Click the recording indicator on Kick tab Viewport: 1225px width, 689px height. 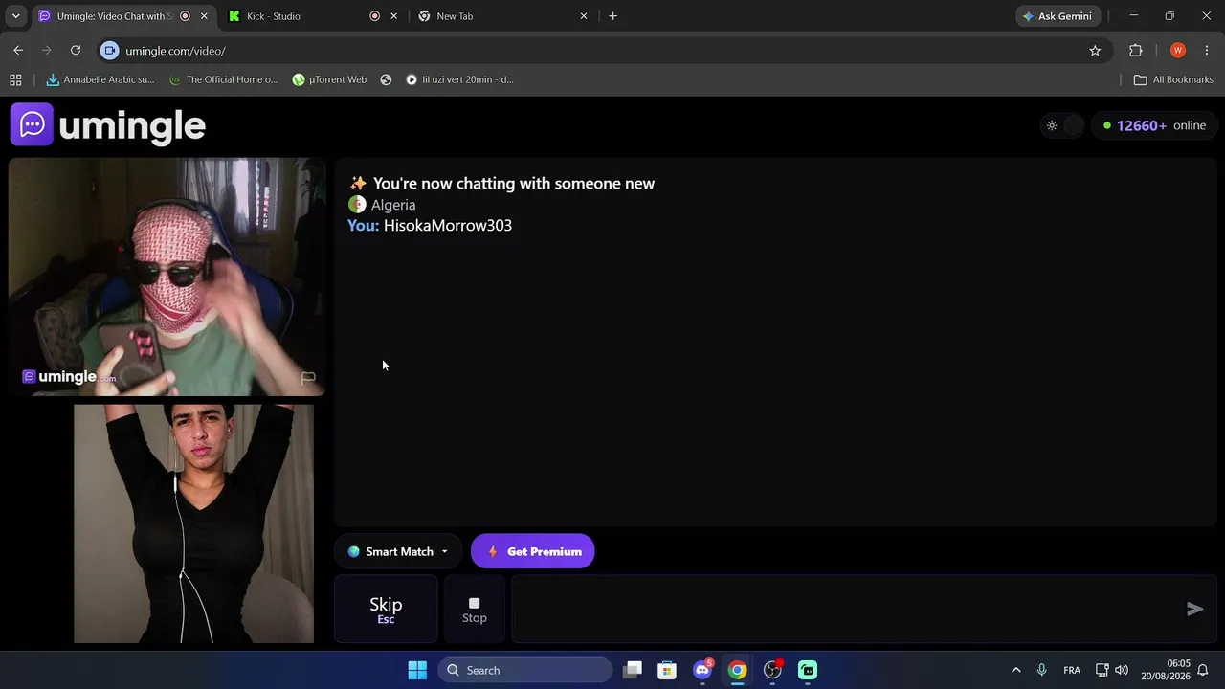coord(374,16)
